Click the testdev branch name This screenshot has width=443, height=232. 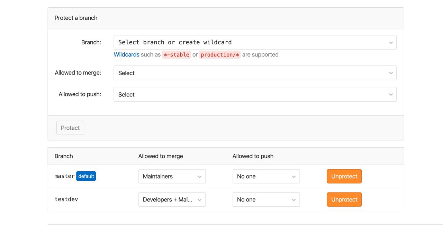[x=66, y=199]
